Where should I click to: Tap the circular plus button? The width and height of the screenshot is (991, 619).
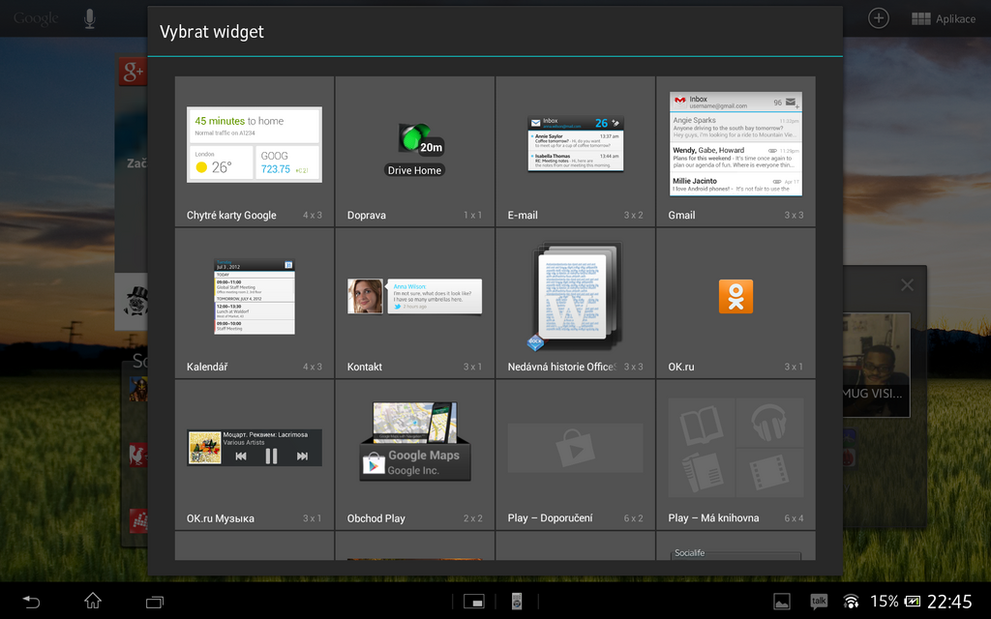pyautogui.click(x=878, y=16)
